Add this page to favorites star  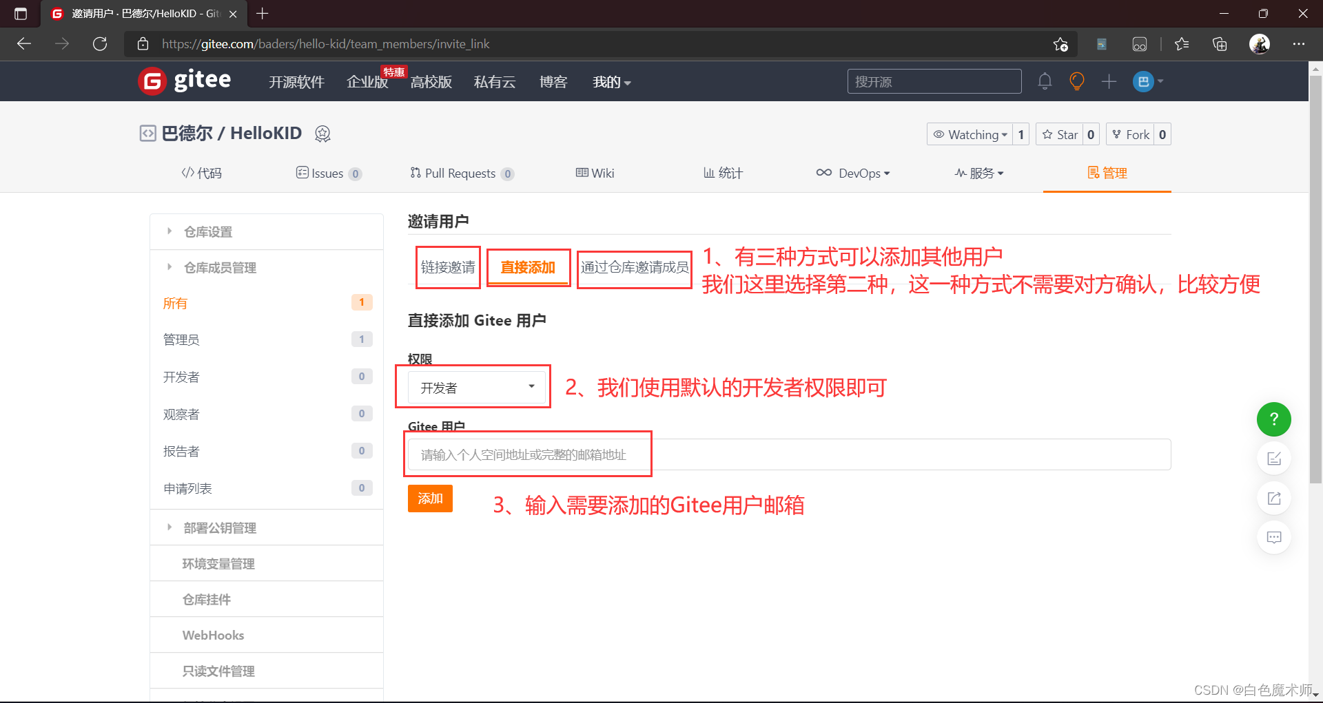tap(1060, 44)
